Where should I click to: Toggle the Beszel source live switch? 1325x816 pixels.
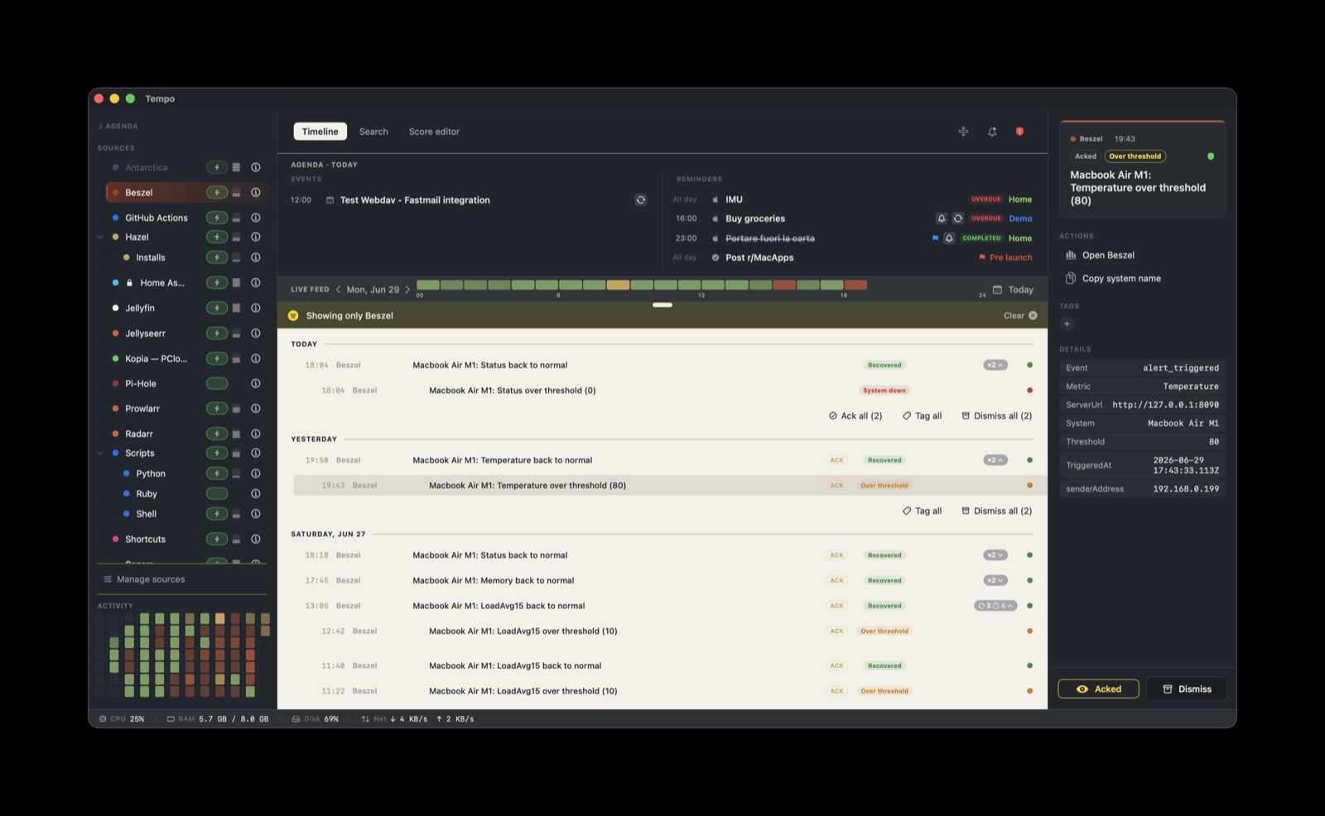[x=217, y=192]
